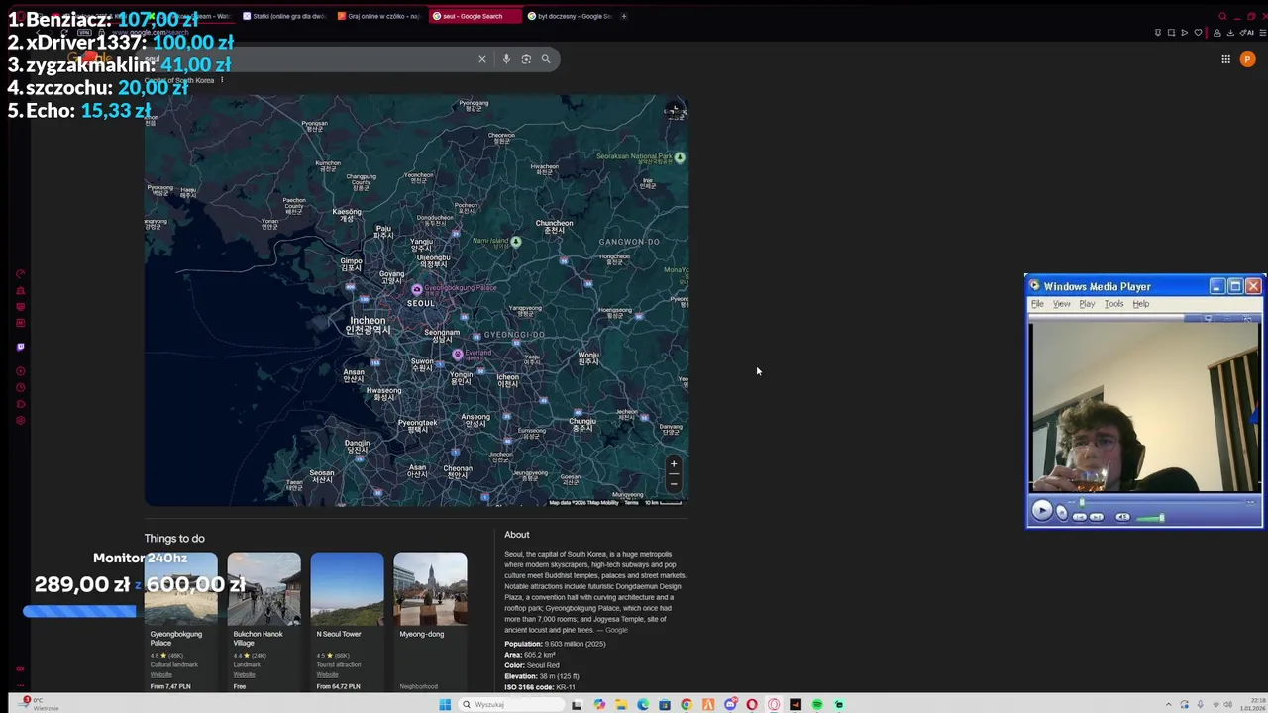Switch to the 'Statki' game tab
The height and width of the screenshot is (713, 1268).
click(x=282, y=16)
